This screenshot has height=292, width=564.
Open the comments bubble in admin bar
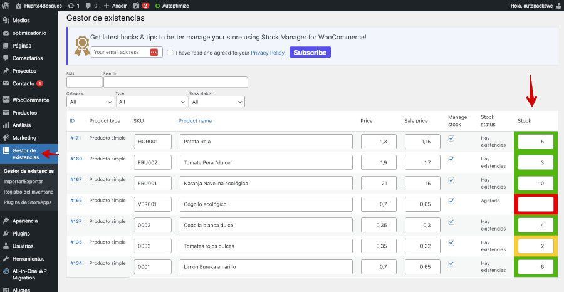click(91, 6)
